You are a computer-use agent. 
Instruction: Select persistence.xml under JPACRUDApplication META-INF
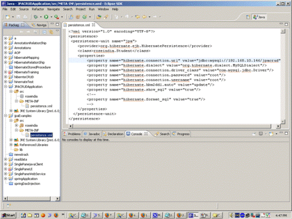[41, 106]
